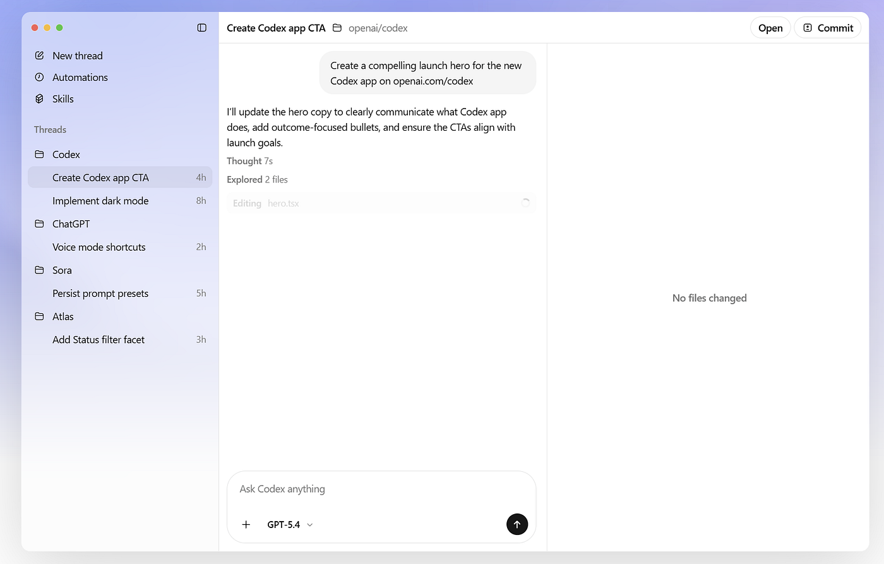Click the 8h timestamp on dark mode thread
Image resolution: width=884 pixels, height=564 pixels.
(201, 201)
